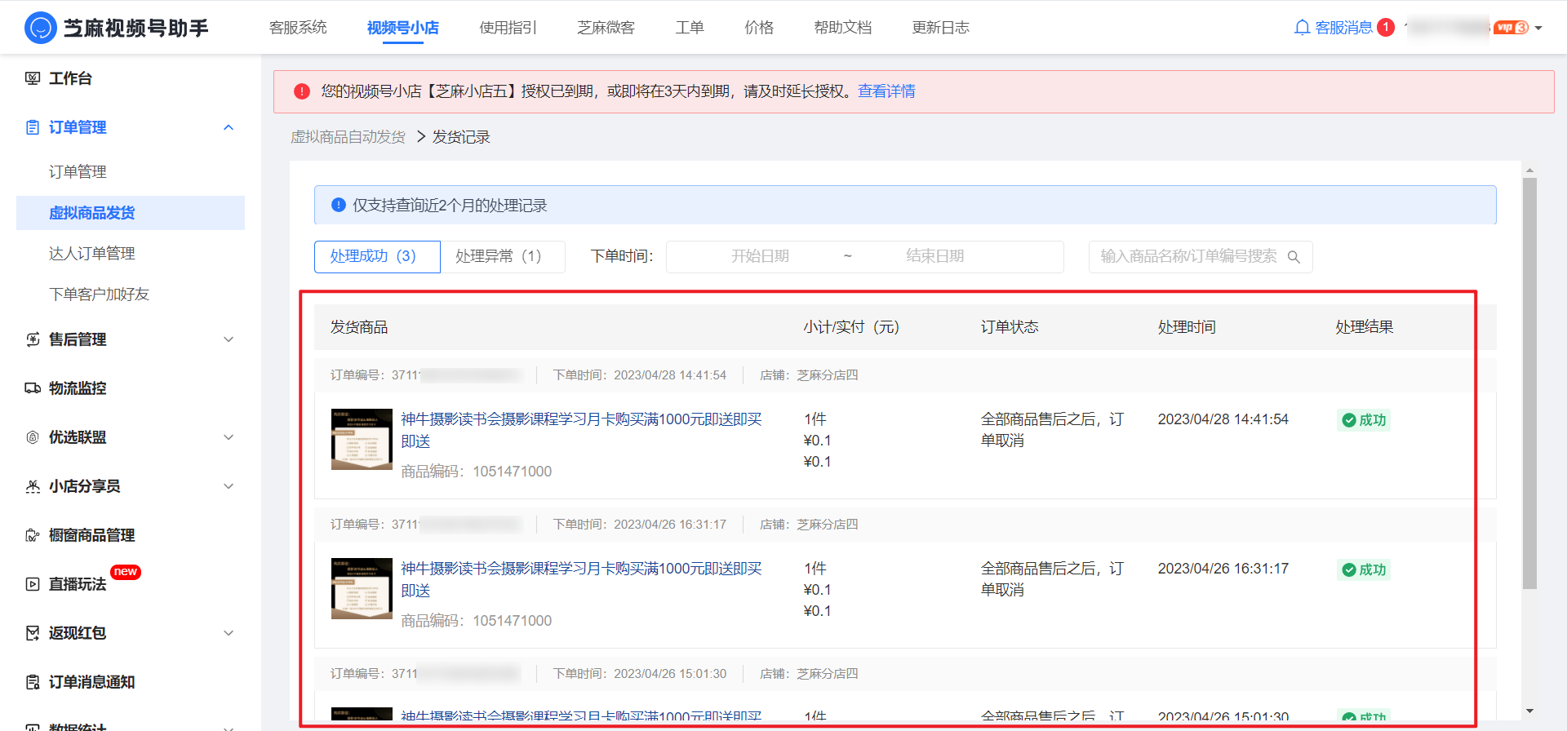Open 更新日志 in the top navigation
This screenshot has height=731, width=1567.
(x=941, y=28)
